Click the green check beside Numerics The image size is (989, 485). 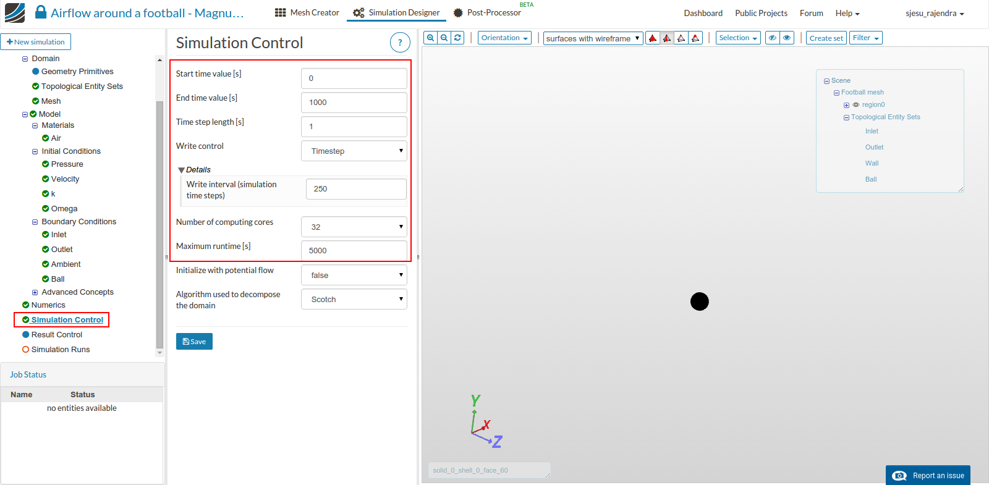coord(26,305)
